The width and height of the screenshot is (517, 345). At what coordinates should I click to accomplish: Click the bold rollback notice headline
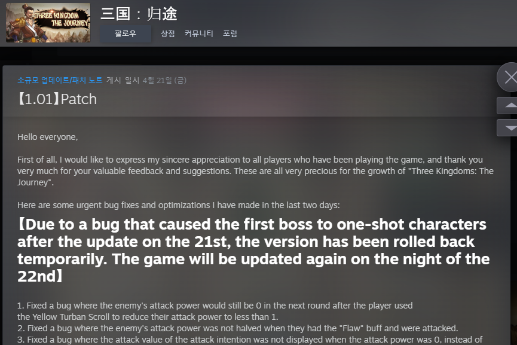coord(253,250)
